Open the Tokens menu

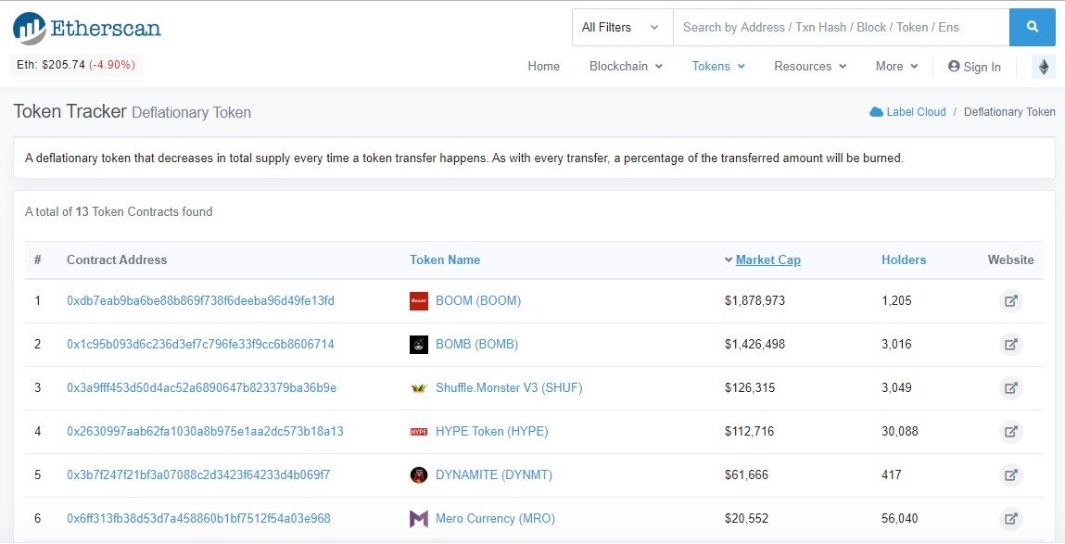pos(718,67)
